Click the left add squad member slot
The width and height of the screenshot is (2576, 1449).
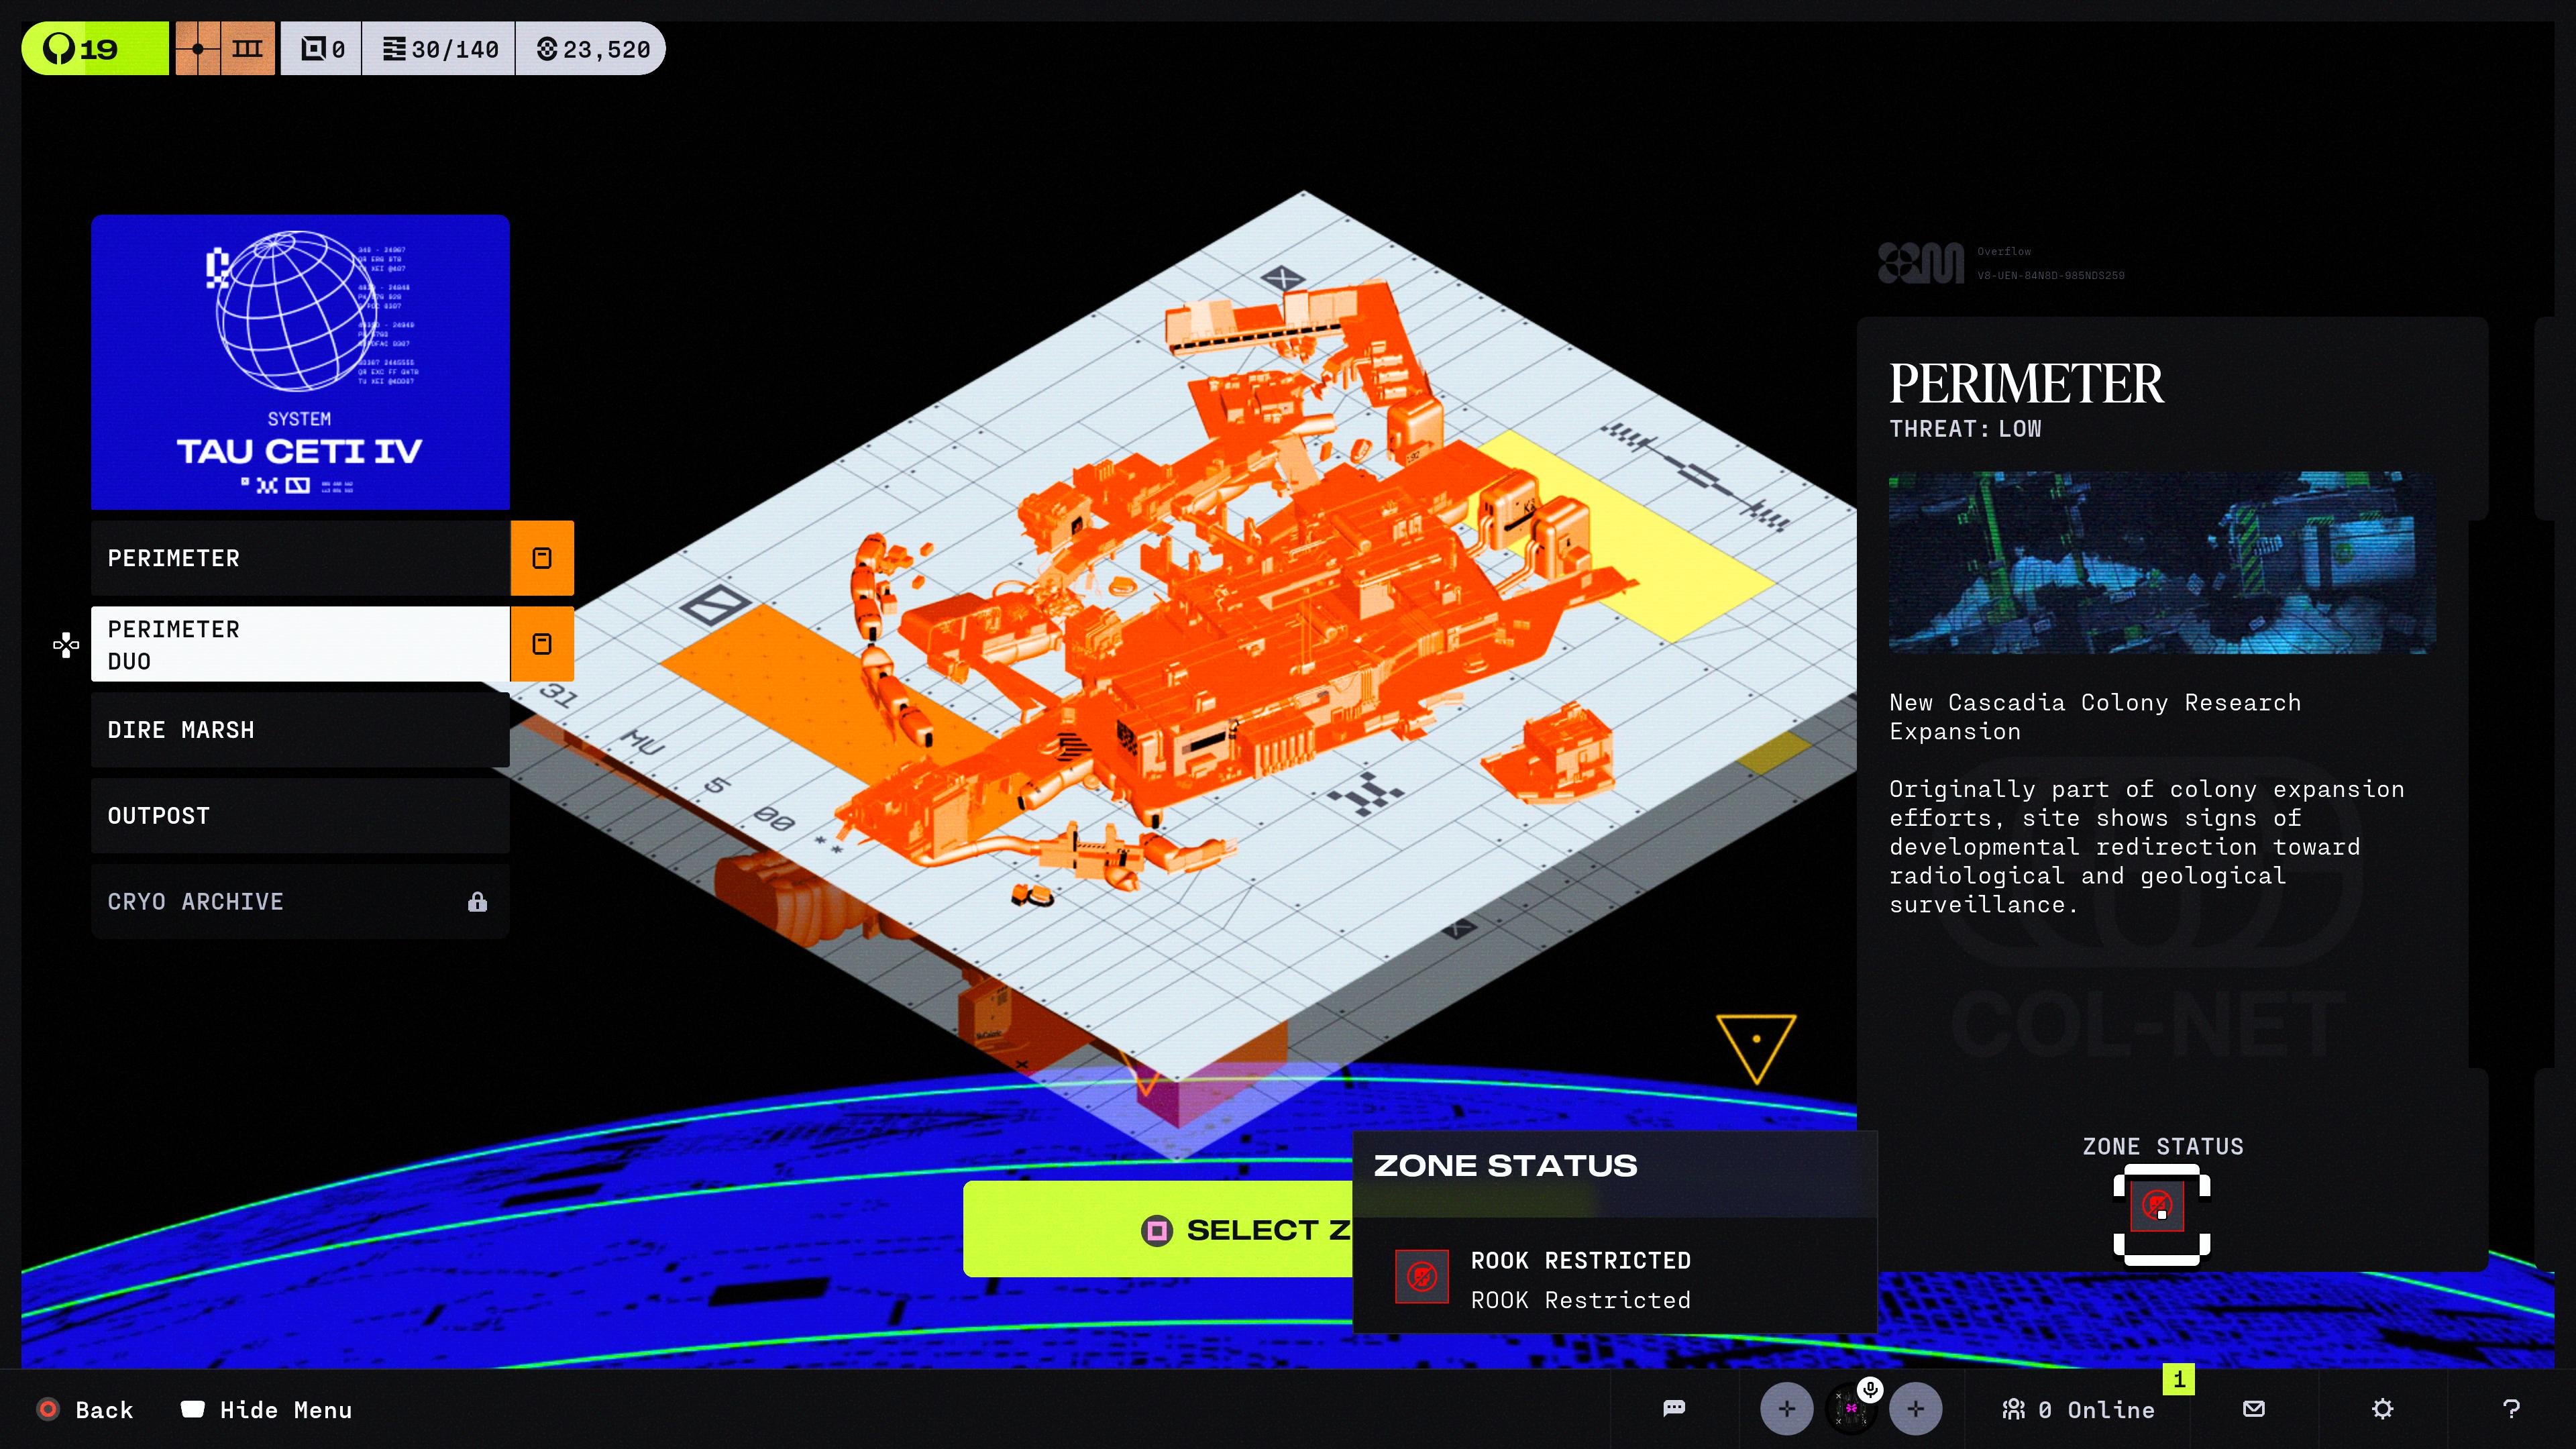point(1786,1409)
